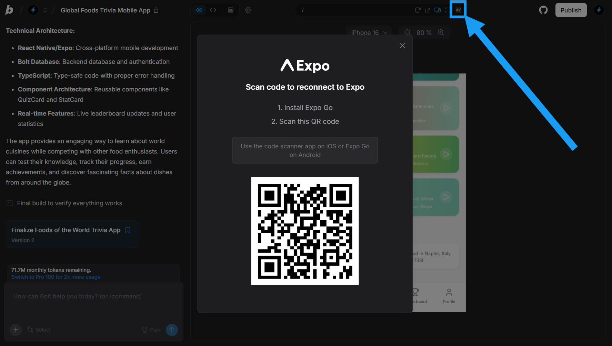This screenshot has width=612, height=346.
Task: Zoom in the device preview
Action: (441, 32)
